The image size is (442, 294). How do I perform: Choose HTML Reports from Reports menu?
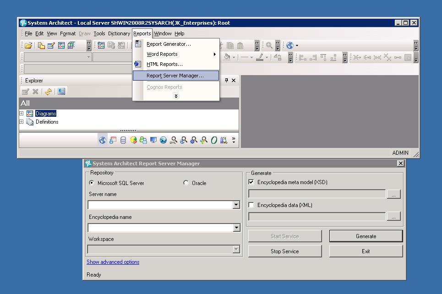tap(176, 64)
